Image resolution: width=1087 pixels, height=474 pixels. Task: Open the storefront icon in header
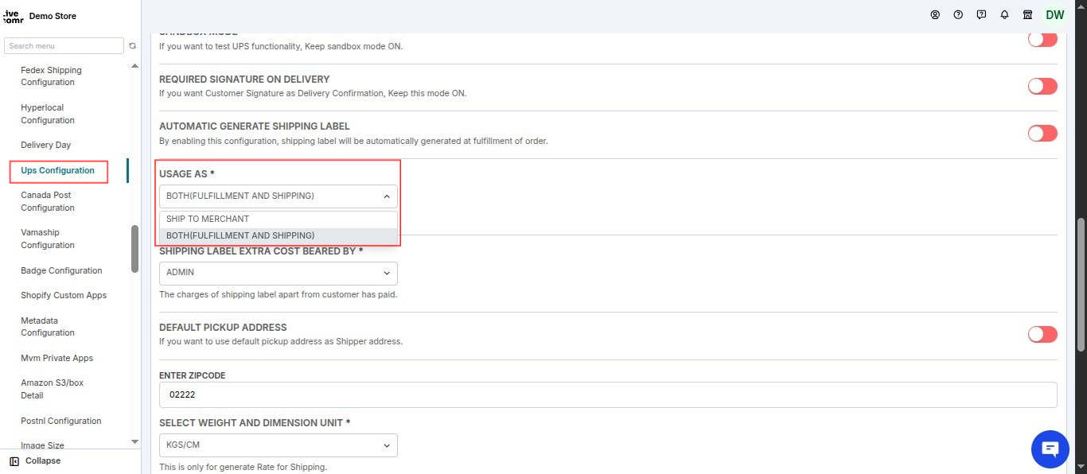pyautogui.click(x=1027, y=15)
